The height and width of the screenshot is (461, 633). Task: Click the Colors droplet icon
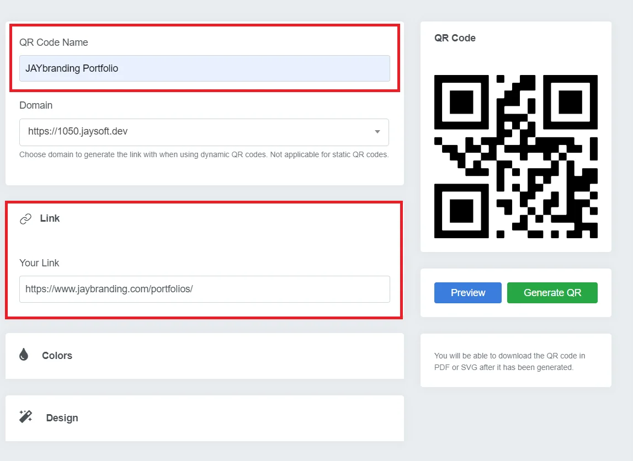pyautogui.click(x=24, y=355)
